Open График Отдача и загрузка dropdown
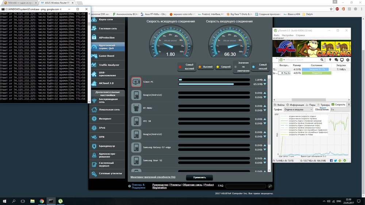This screenshot has height=205, width=365. (298, 109)
